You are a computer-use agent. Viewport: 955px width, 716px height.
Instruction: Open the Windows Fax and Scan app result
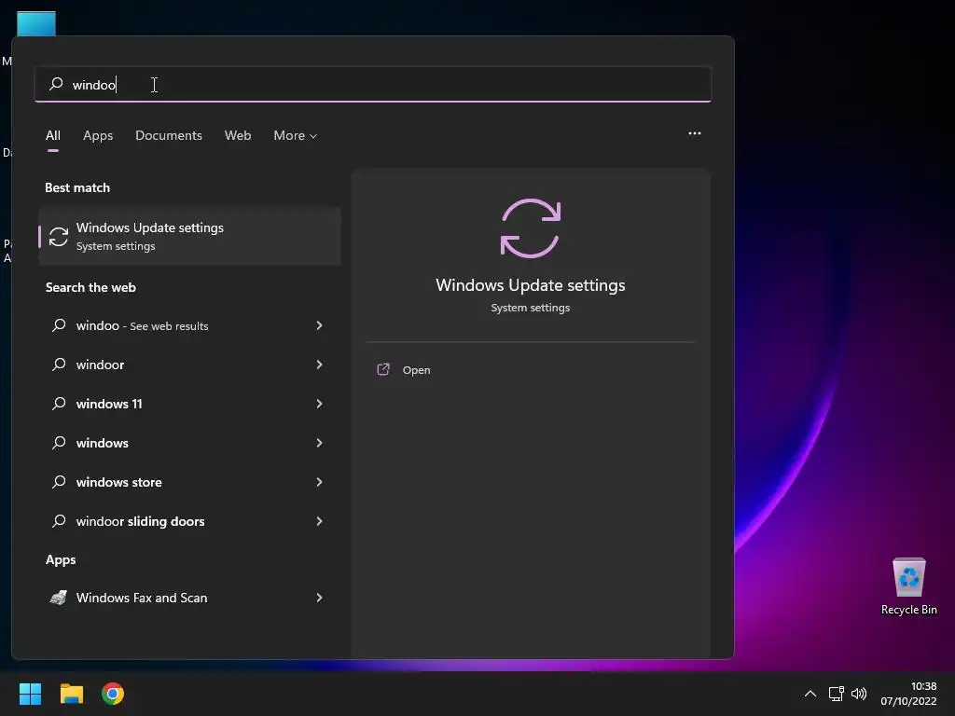coord(189,598)
